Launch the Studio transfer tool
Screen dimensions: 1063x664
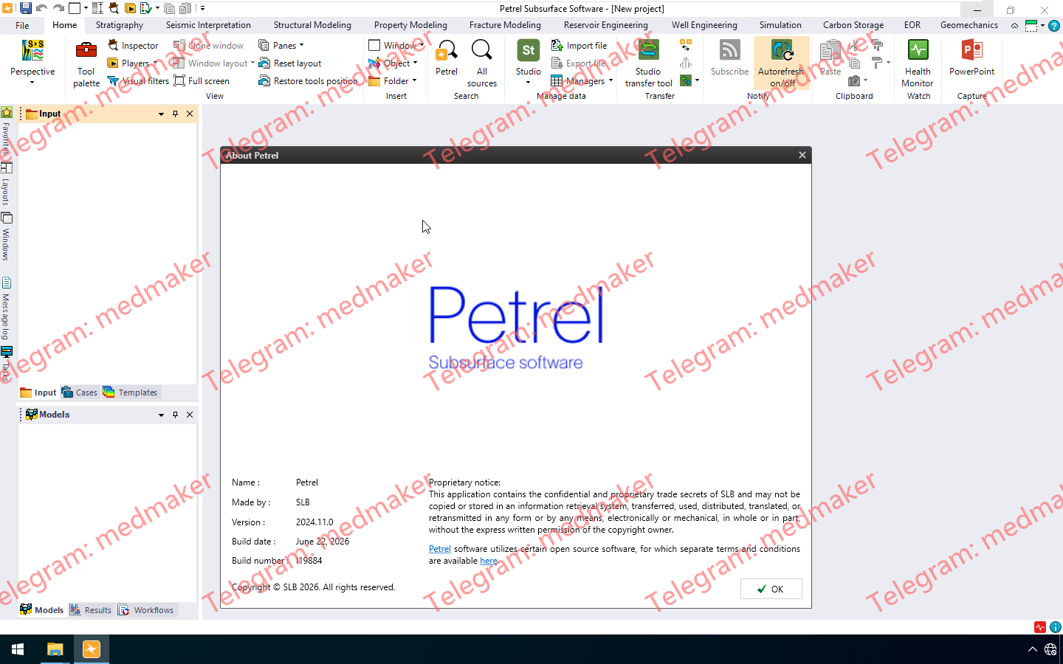coord(648,63)
